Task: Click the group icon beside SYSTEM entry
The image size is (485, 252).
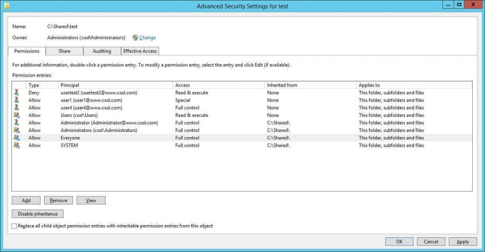Action: [17, 146]
